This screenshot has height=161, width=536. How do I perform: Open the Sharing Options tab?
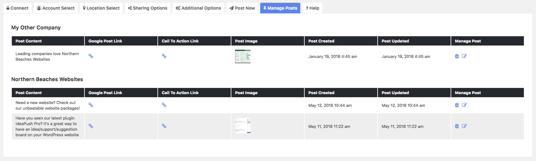[x=148, y=8]
